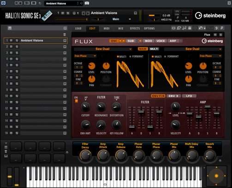Expand slot 2 program dropdown arrow
Viewport: 232px width, 188px height.
pyautogui.click(x=65, y=47)
